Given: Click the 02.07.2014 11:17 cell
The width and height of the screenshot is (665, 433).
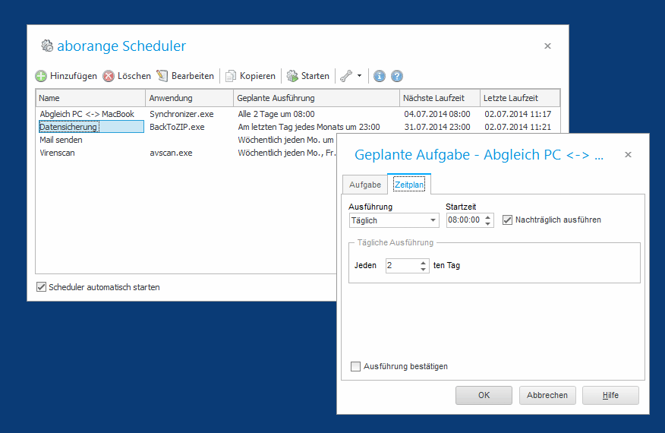Looking at the screenshot, I should point(518,114).
